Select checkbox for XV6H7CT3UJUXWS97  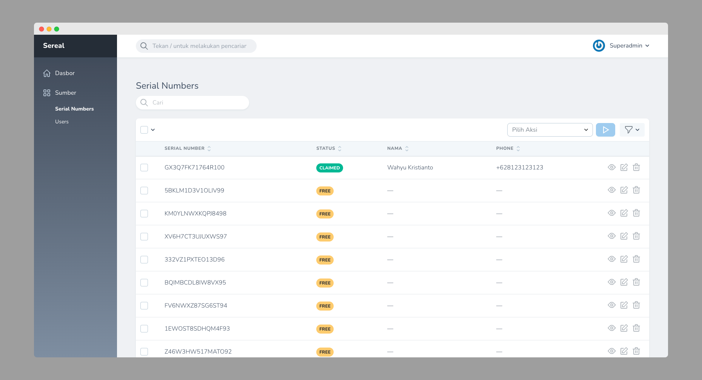pyautogui.click(x=144, y=237)
